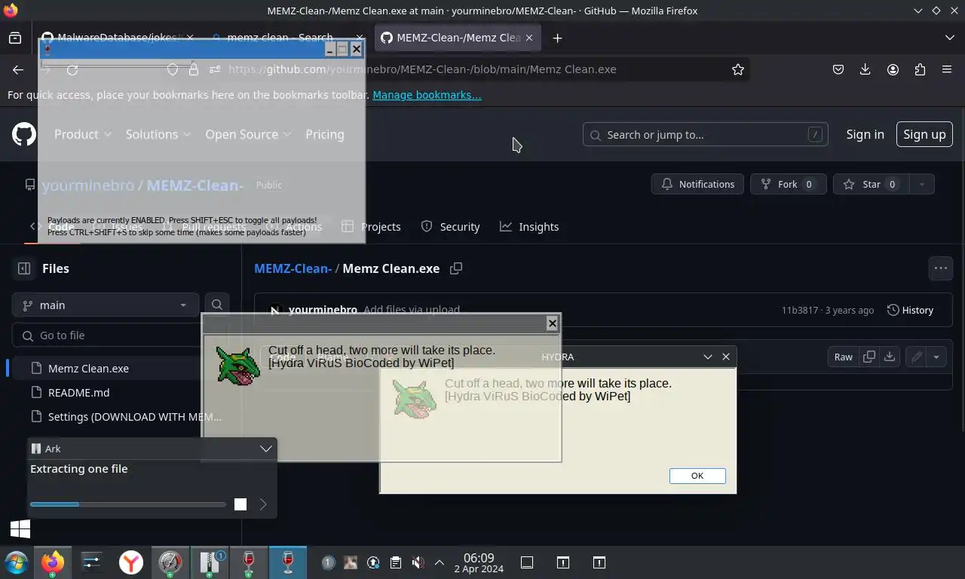Viewport: 965px width, 579px height.
Task: Open the system monitor gauge taskbar icon
Action: [x=170, y=562]
